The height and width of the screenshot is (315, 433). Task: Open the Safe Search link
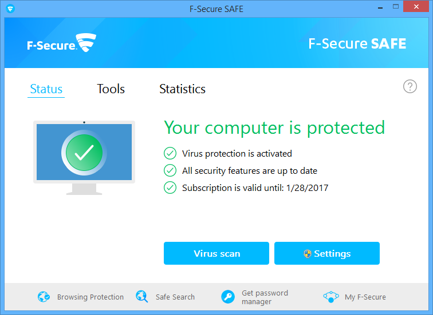175,297
